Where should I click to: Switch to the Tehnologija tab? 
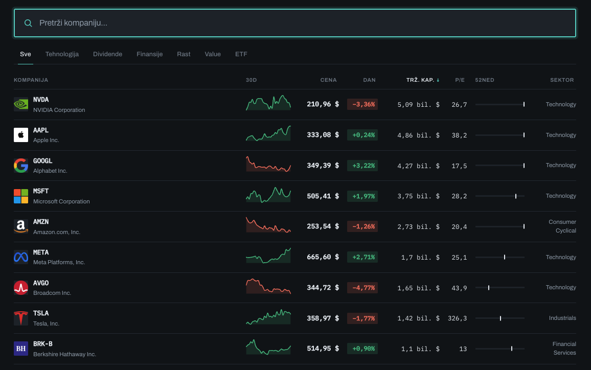[x=62, y=54]
